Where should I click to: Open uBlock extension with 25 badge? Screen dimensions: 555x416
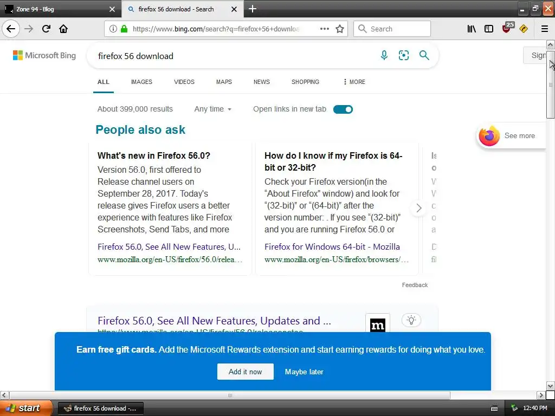507,28
